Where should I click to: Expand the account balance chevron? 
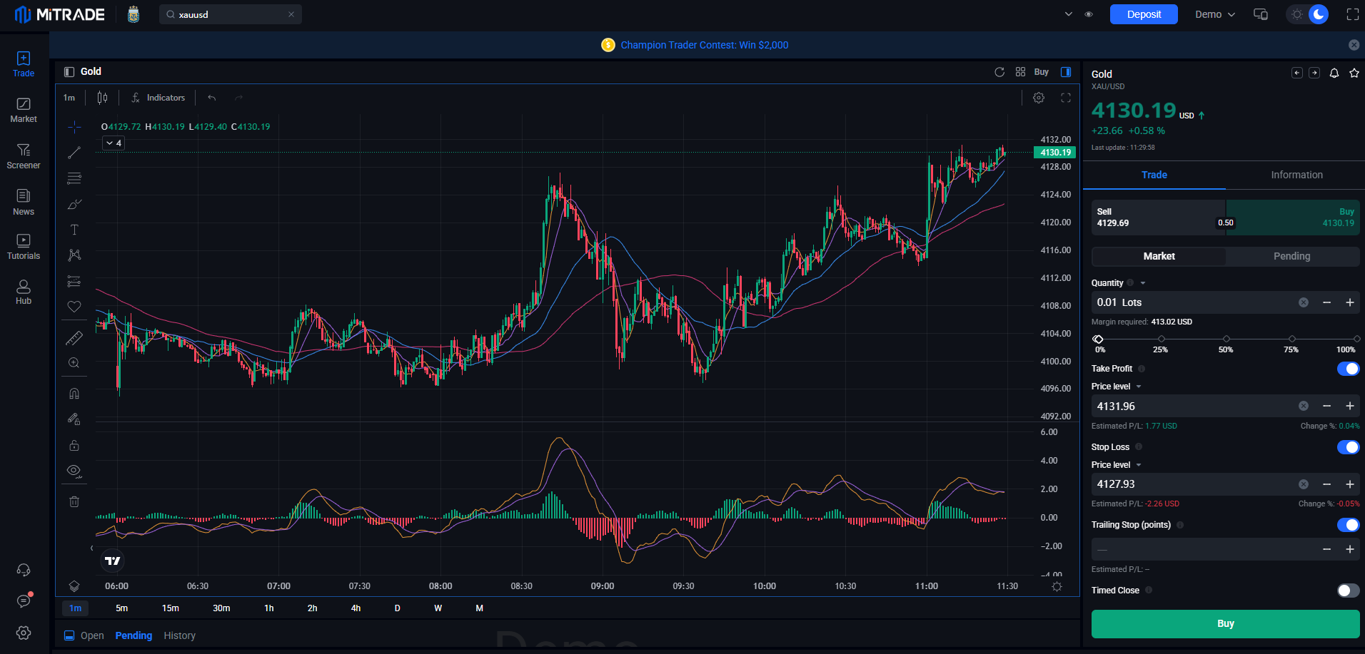tap(1069, 14)
